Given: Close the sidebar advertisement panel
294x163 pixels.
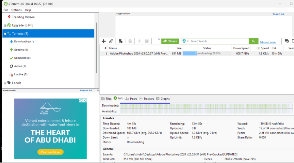Looking at the screenshot, I should click(x=98, y=90).
